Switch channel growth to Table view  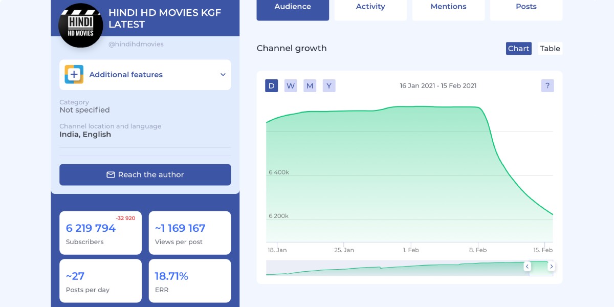click(550, 49)
